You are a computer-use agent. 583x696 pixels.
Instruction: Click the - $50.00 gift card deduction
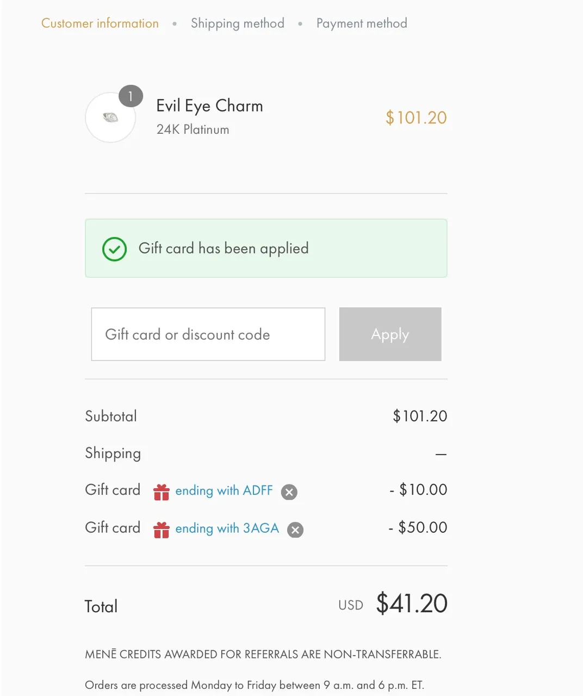tap(418, 527)
